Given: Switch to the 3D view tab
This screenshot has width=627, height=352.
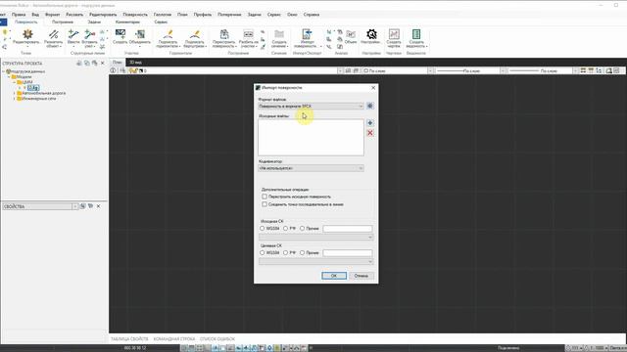Looking at the screenshot, I should coord(135,63).
